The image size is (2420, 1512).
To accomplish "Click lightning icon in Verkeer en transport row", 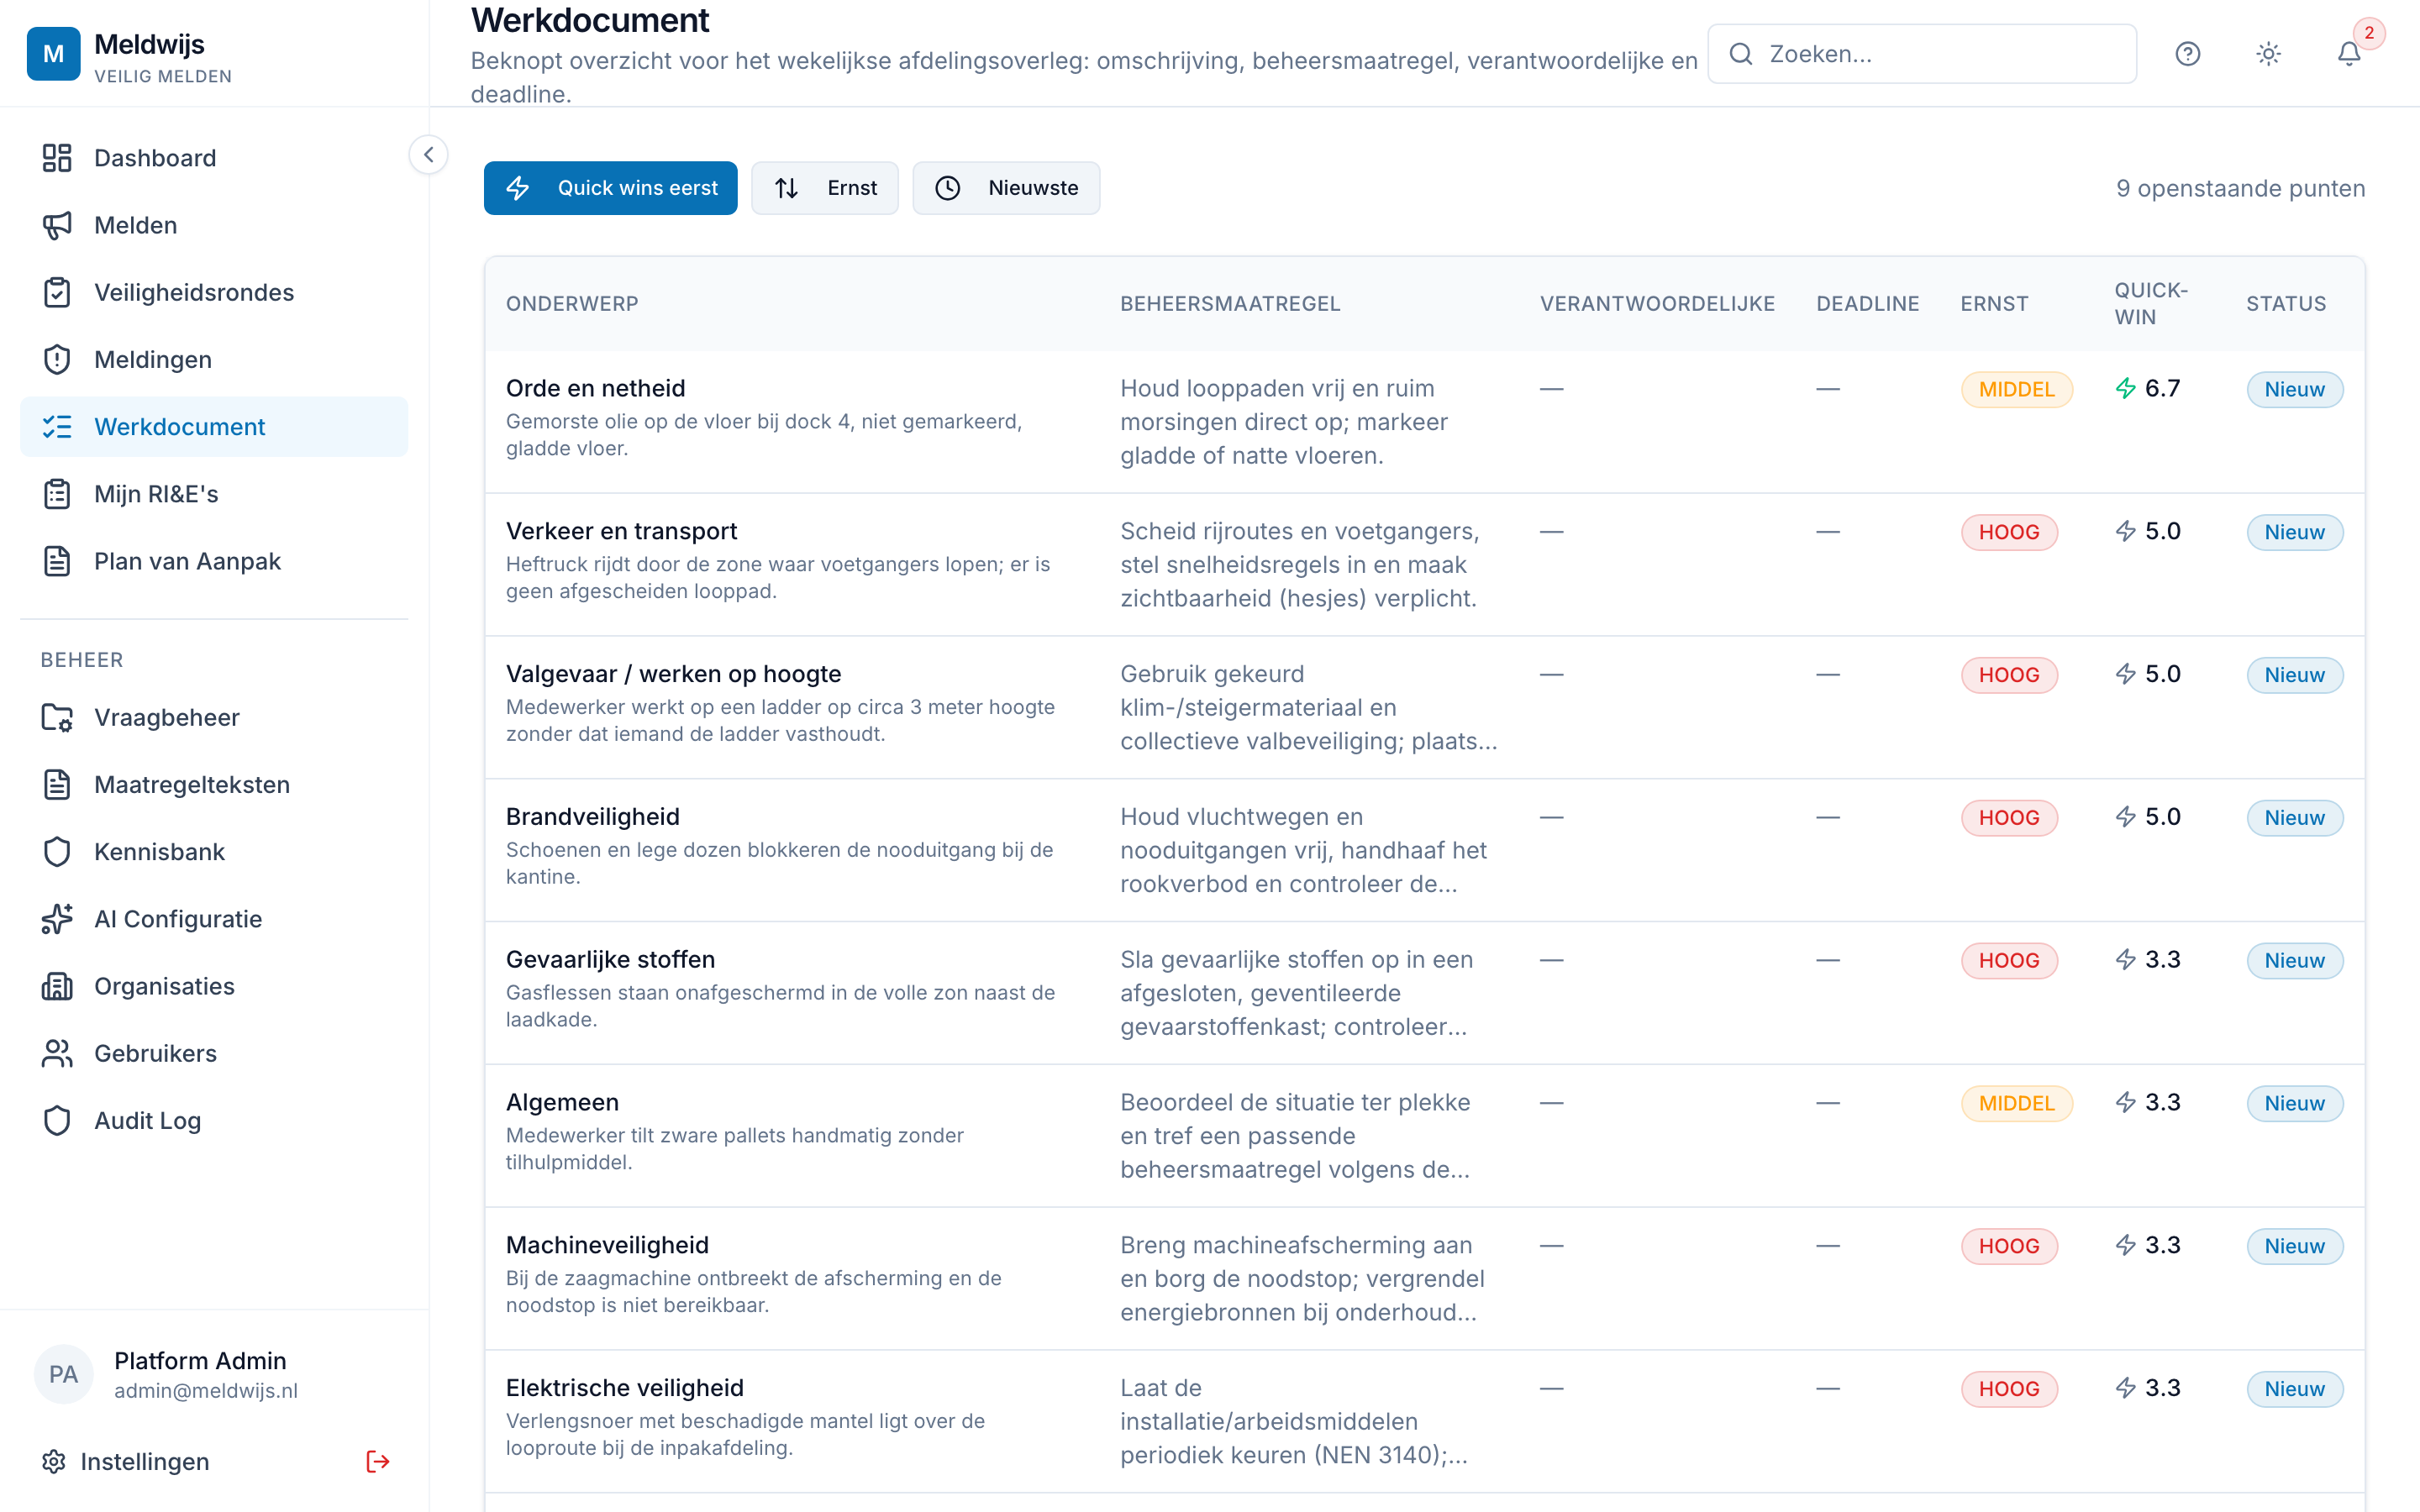I will (x=2126, y=532).
